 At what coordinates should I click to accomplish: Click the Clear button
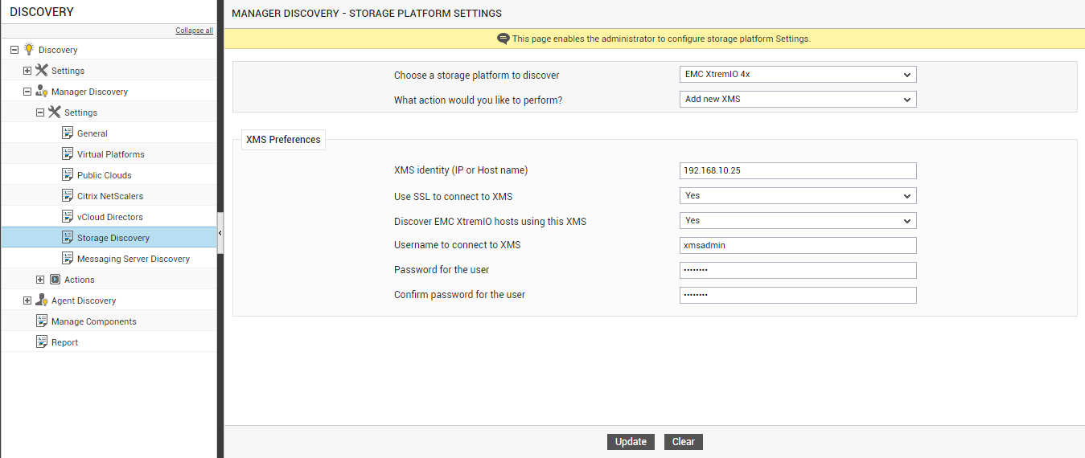click(x=684, y=442)
